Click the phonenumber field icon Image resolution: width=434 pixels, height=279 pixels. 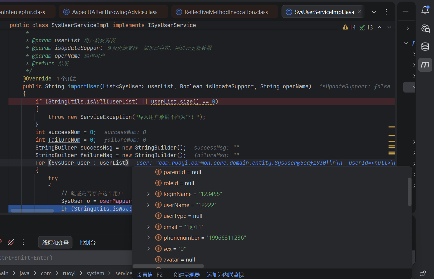[x=158, y=238]
